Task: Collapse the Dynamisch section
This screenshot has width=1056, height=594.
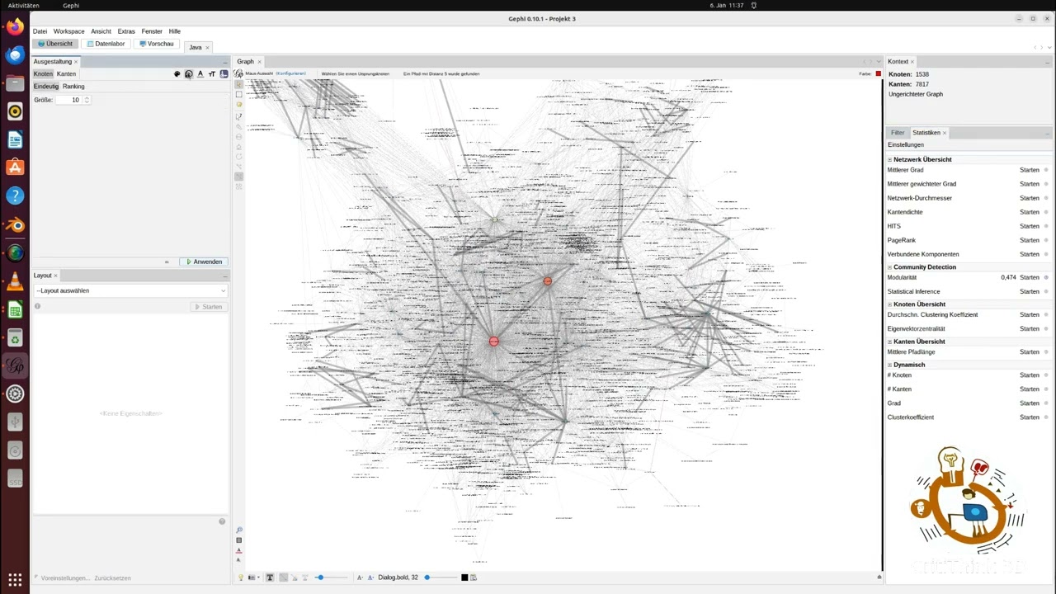Action: (889, 365)
